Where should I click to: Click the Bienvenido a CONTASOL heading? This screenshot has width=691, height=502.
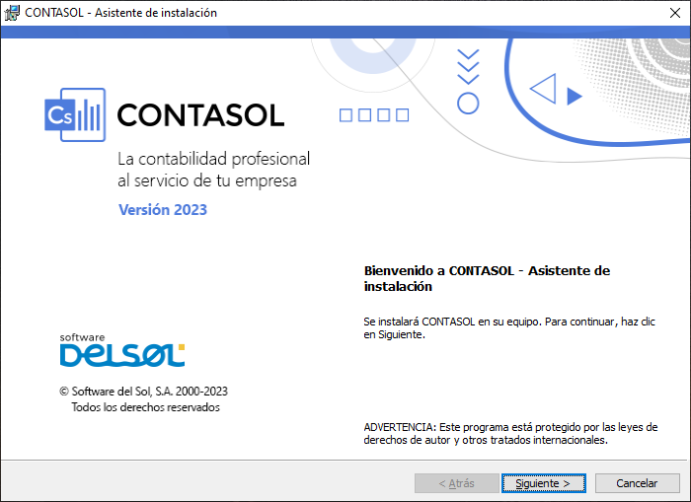coord(487,278)
